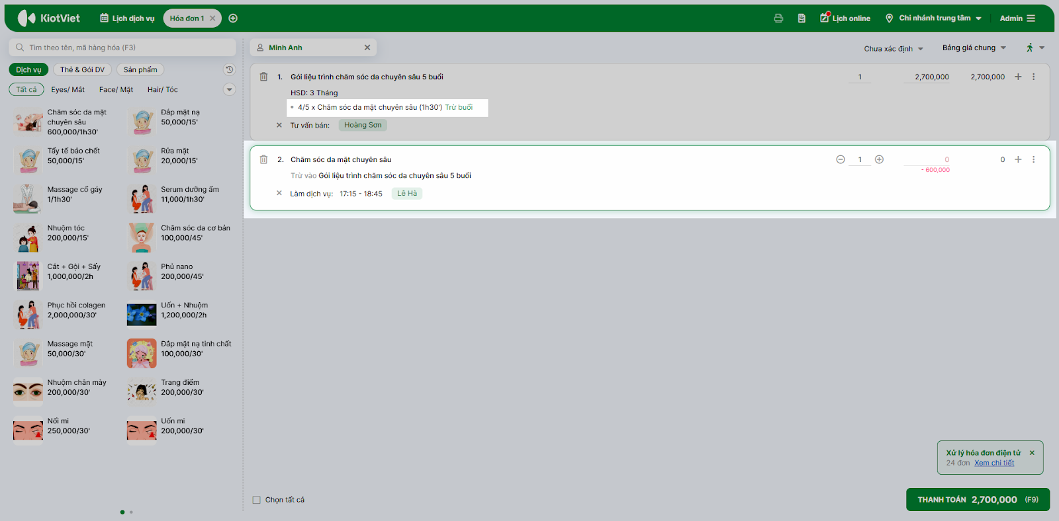The height and width of the screenshot is (521, 1059).
Task: Add service Nhuộm chân mày
Action: pyautogui.click(x=60, y=392)
